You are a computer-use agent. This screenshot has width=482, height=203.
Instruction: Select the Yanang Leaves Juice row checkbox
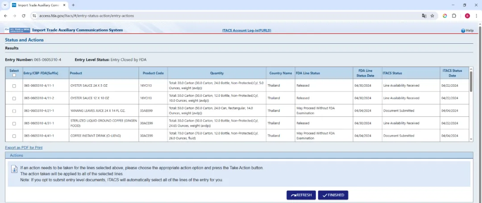pyautogui.click(x=14, y=111)
